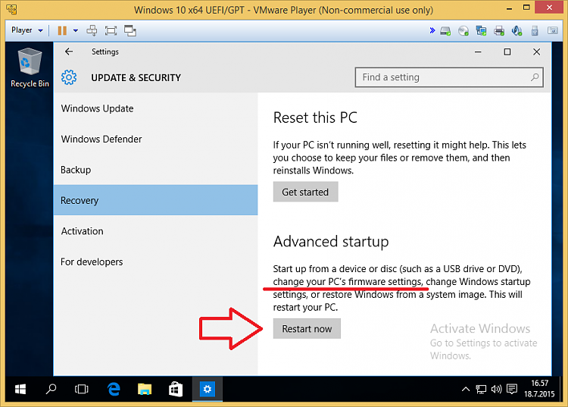Switch VMware to Unity mode
Viewport: 568px width, 407px height.
130,30
